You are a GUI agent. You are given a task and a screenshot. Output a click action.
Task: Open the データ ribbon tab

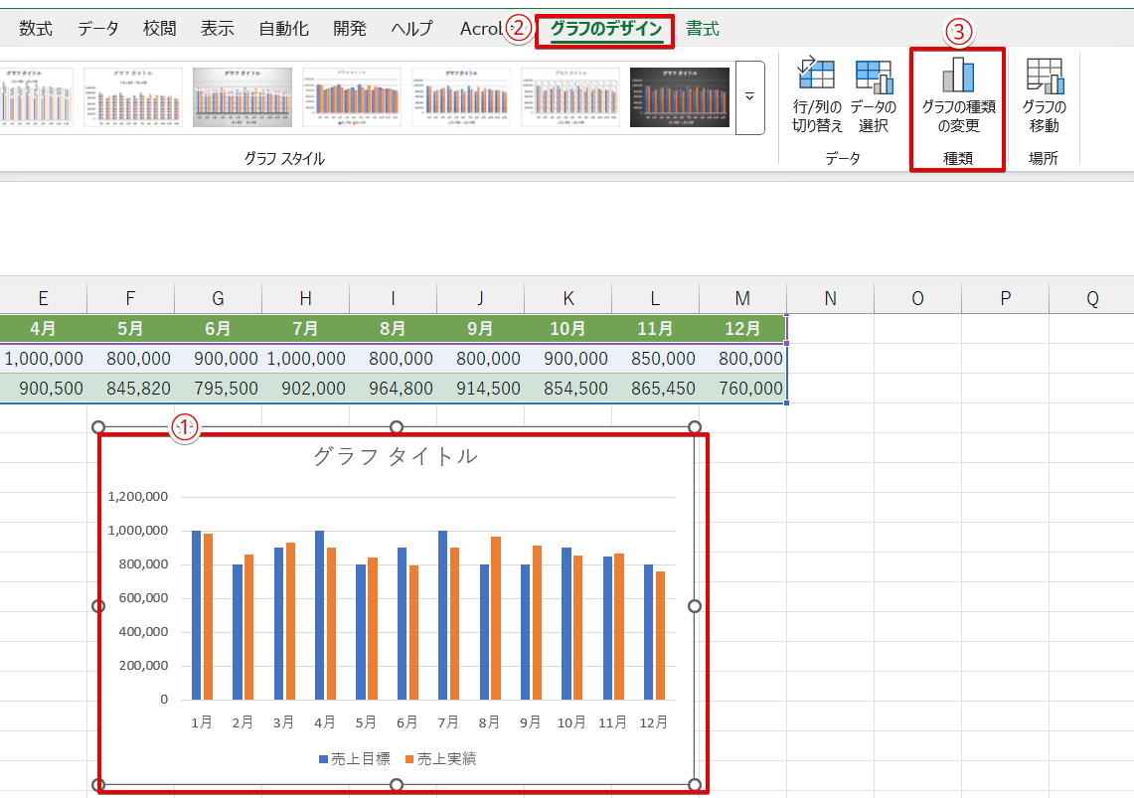pos(98,29)
